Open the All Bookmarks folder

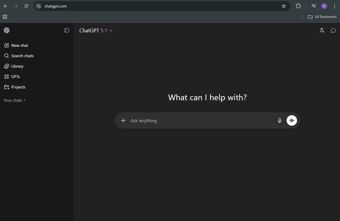[322, 17]
